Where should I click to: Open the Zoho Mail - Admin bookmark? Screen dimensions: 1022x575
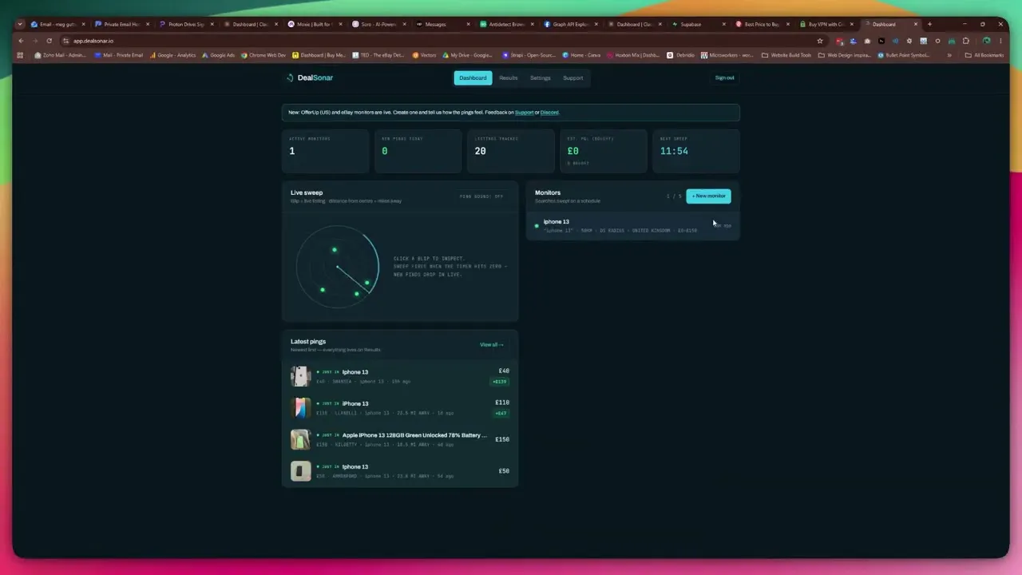[x=61, y=55]
